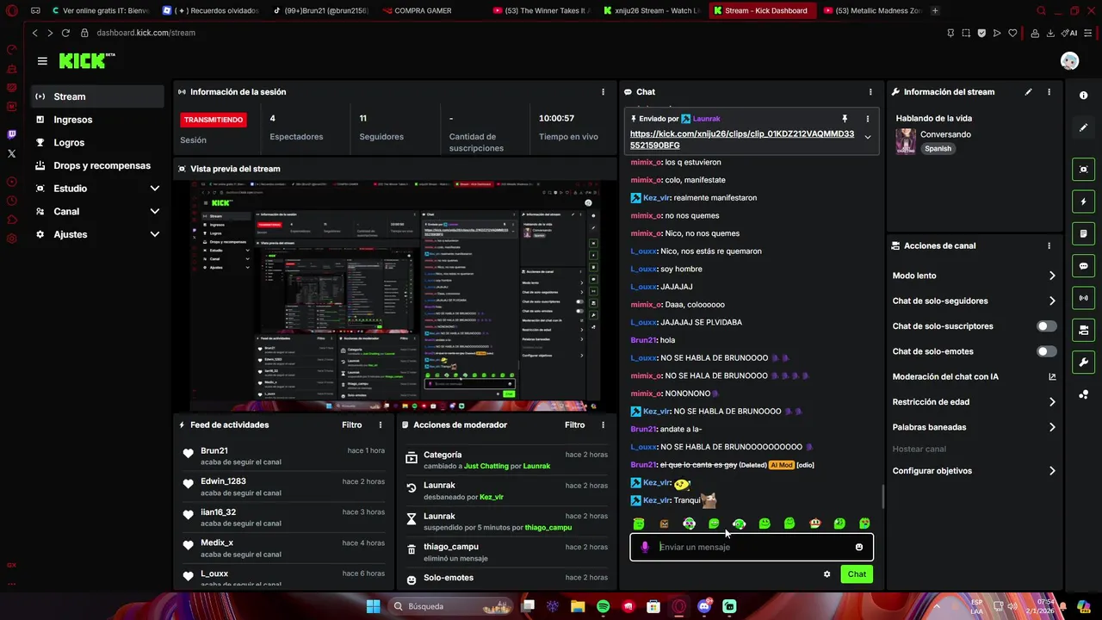1102x620 pixels.
Task: Click the chat scrollbar
Action: (x=882, y=497)
